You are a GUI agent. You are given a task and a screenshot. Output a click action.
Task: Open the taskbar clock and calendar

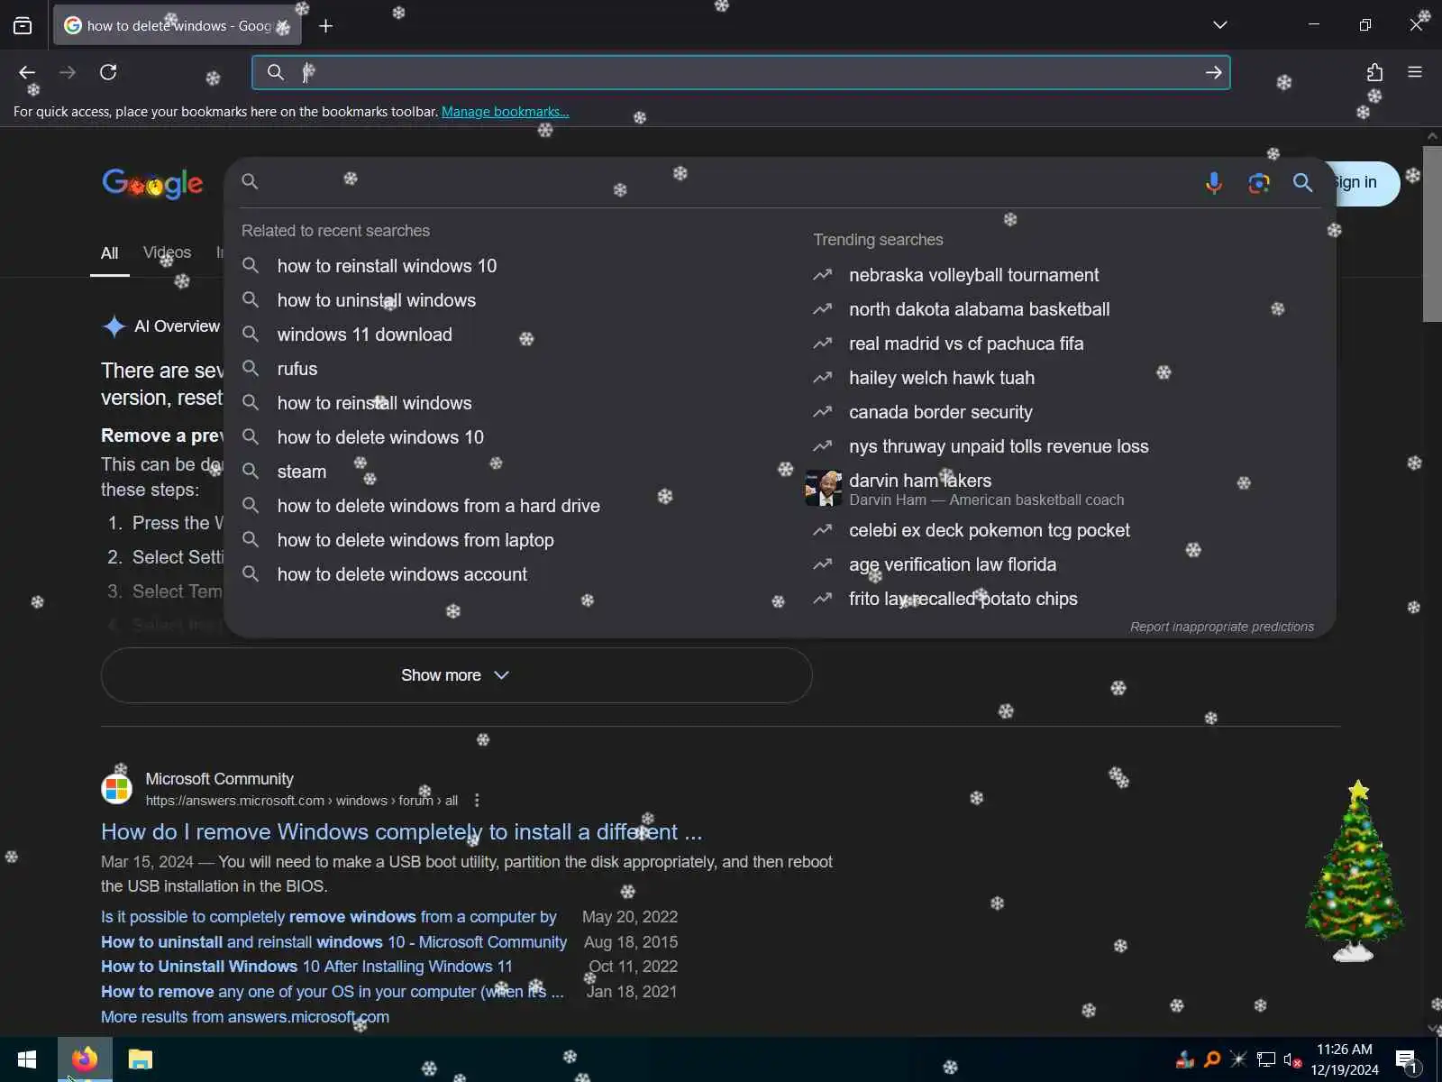[x=1345, y=1059]
